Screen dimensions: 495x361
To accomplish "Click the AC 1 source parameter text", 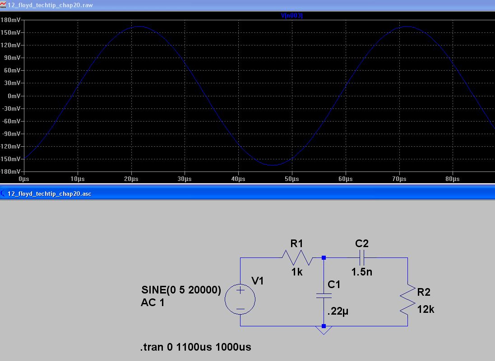I will 153,302.
